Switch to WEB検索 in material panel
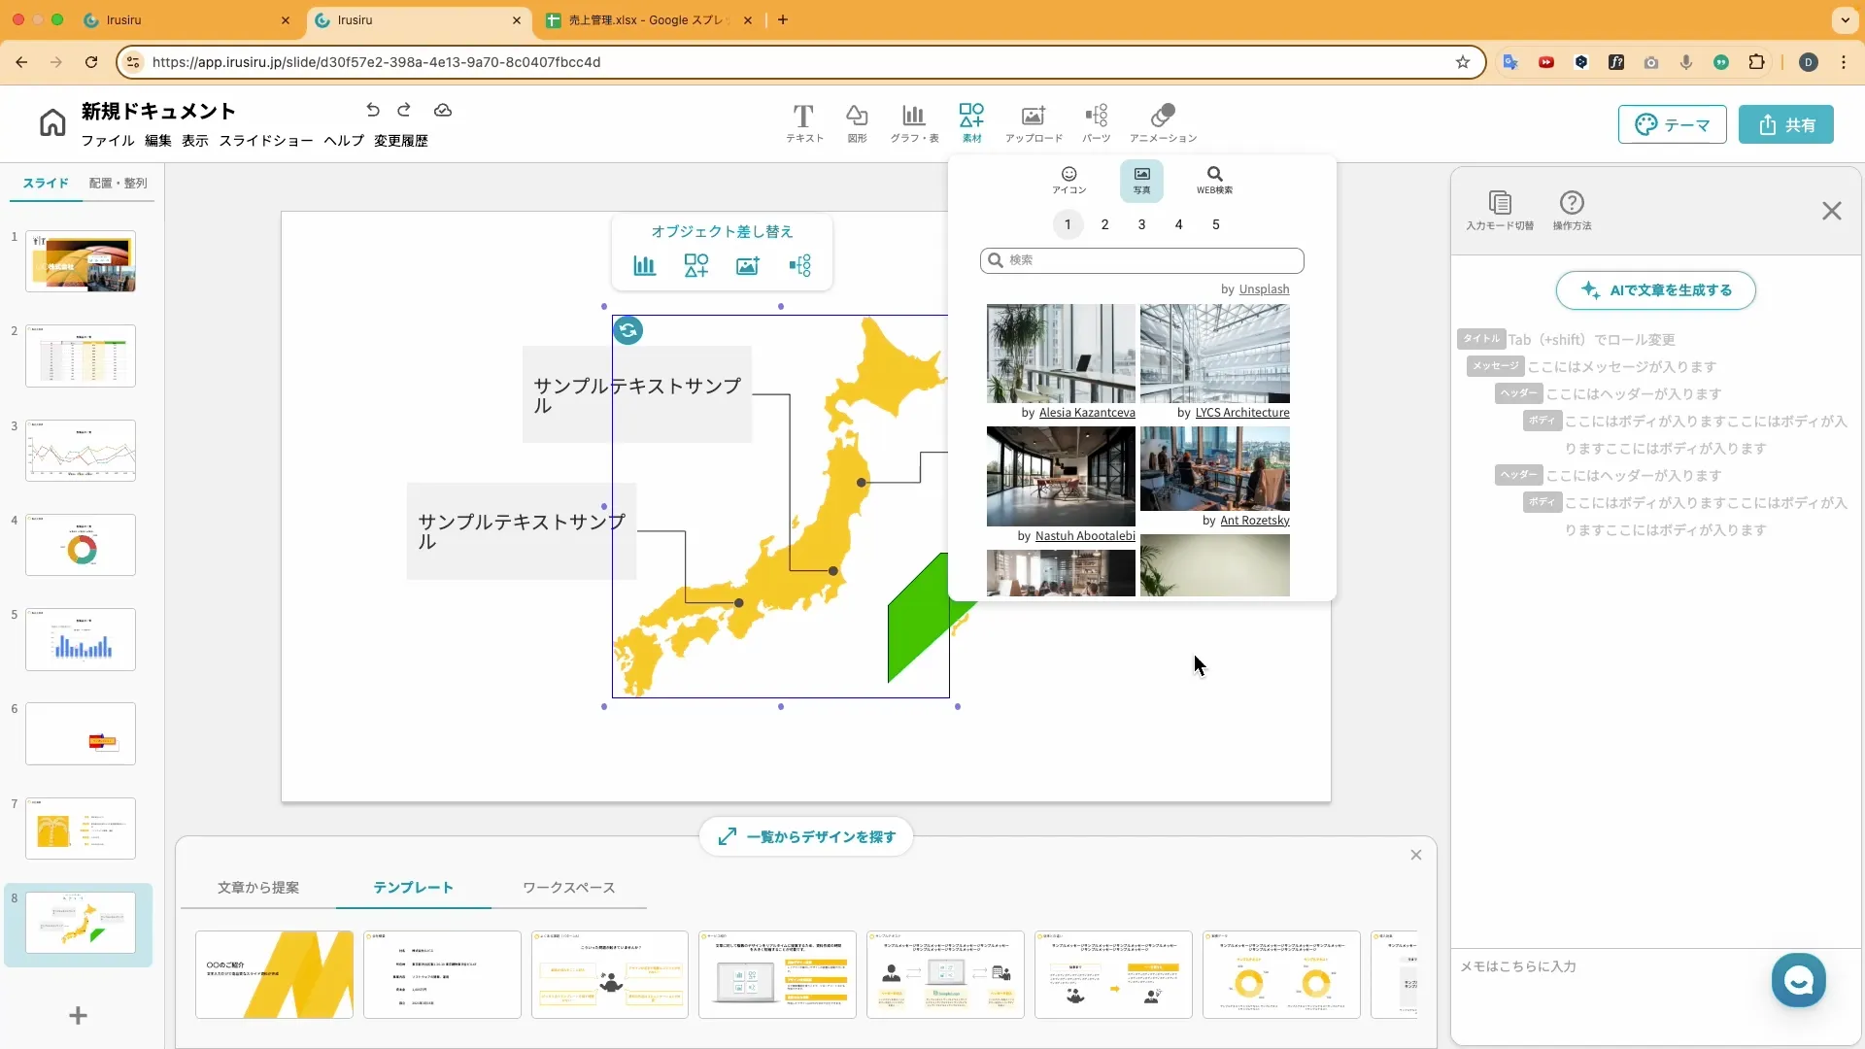Screen dimensions: 1865x1049 pos(1214,181)
